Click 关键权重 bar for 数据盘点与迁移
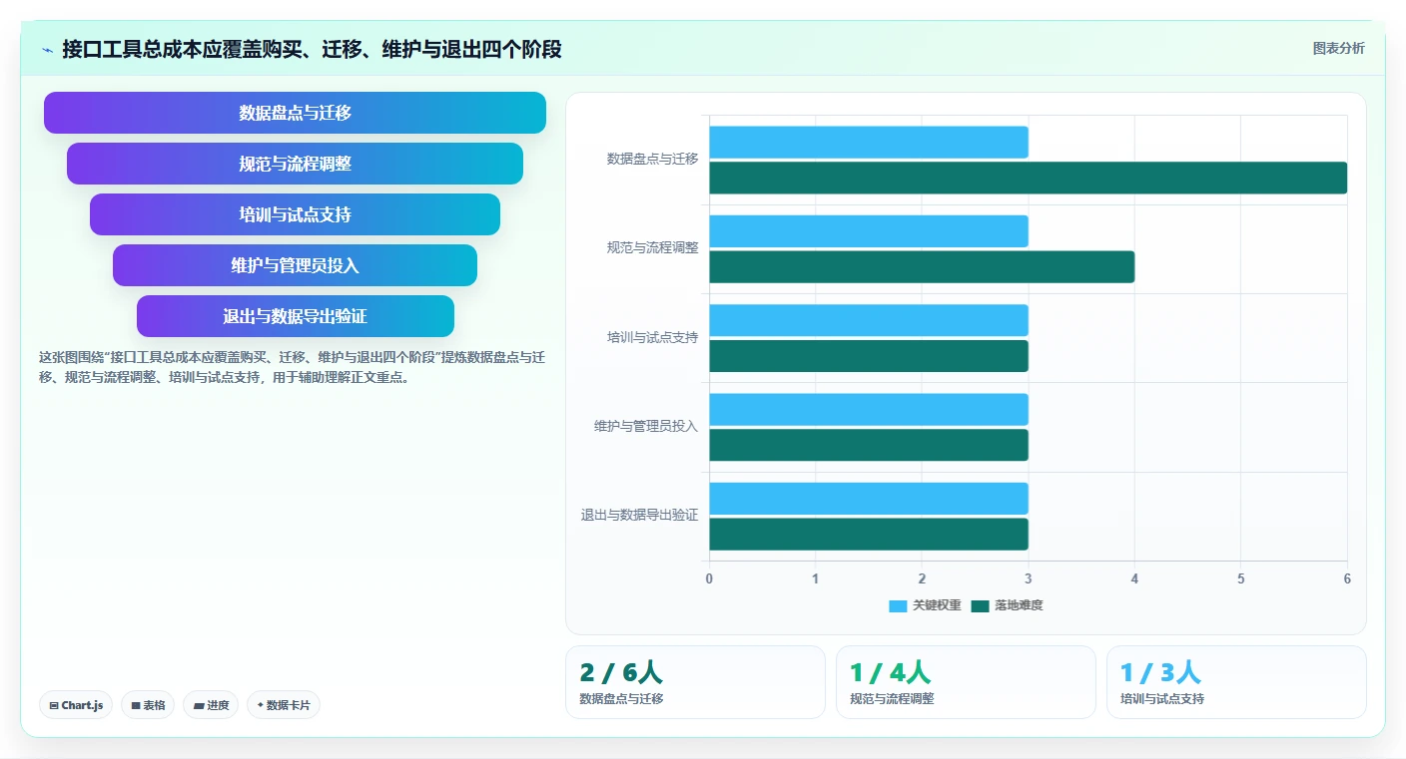 (869, 142)
